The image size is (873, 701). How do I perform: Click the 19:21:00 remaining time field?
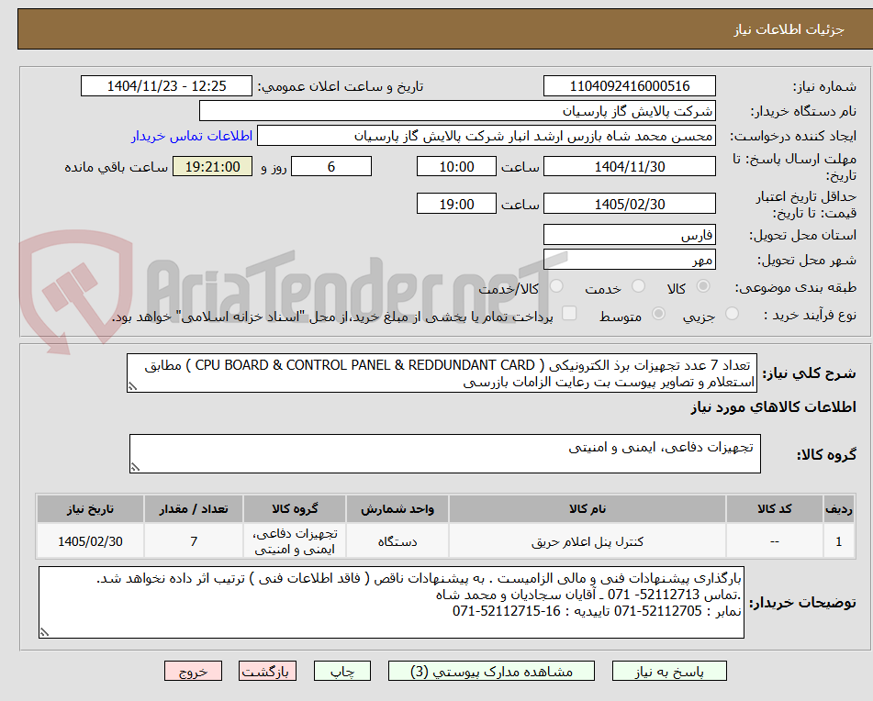click(x=212, y=166)
